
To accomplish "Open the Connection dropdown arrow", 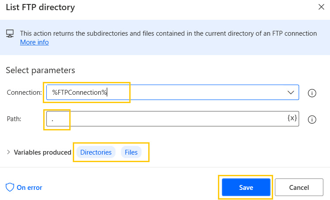I will point(291,93).
